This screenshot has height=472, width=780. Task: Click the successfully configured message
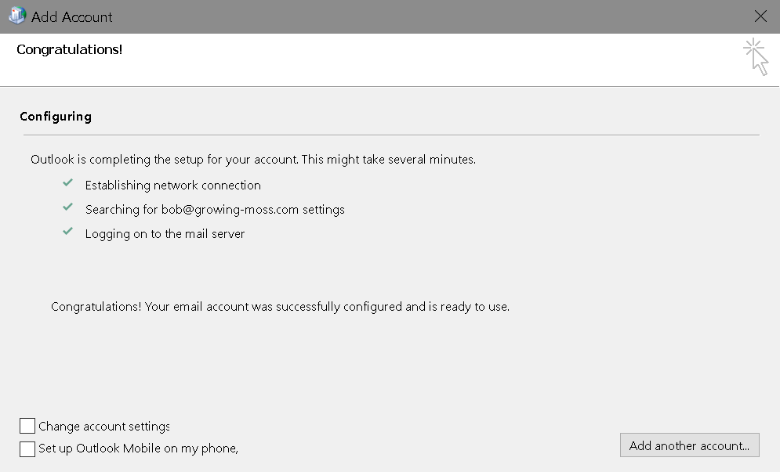click(280, 307)
